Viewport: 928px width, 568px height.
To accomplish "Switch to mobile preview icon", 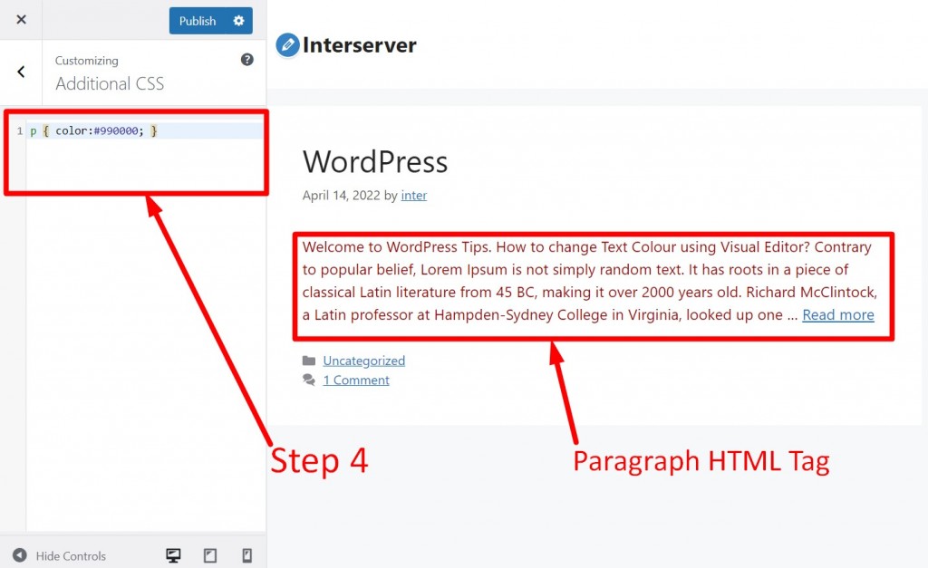I will coord(246,555).
